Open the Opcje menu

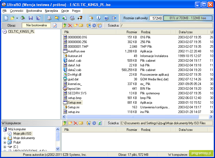click(65, 11)
